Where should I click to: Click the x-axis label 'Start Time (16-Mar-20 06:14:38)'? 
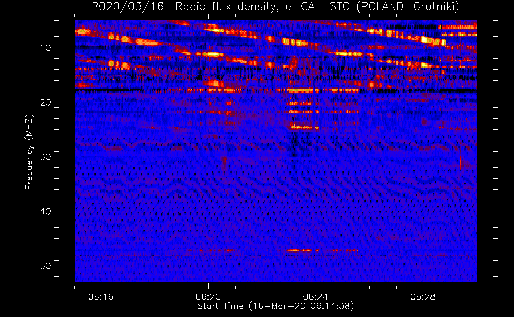pyautogui.click(x=275, y=306)
